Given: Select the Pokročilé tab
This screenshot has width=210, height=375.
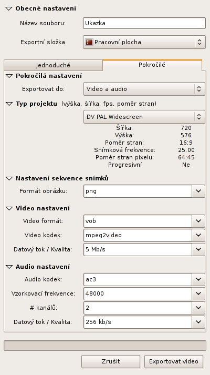Looking at the screenshot, I should tap(152, 65).
